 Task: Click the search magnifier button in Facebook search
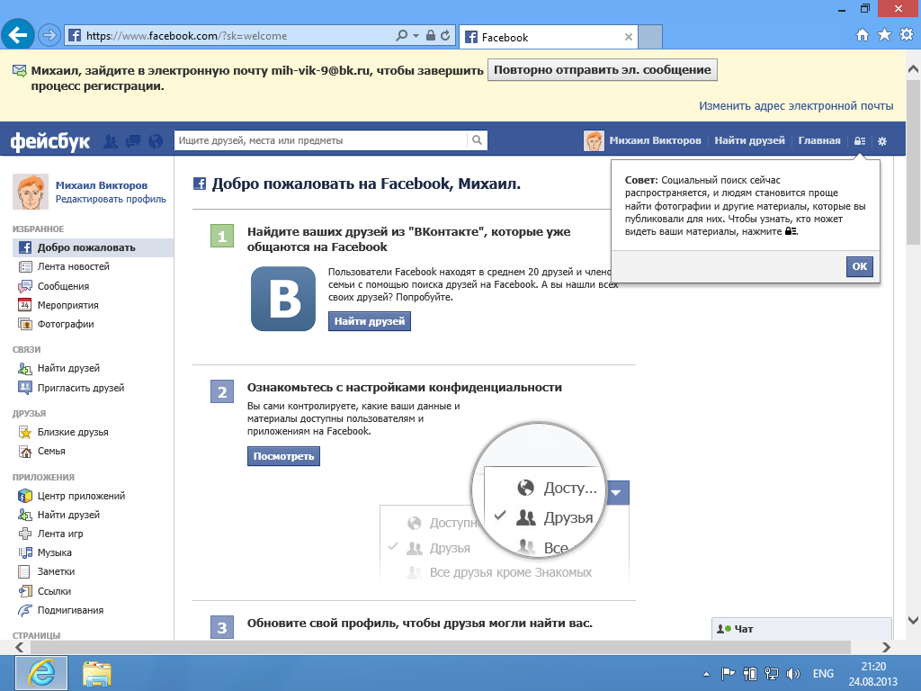click(x=477, y=140)
